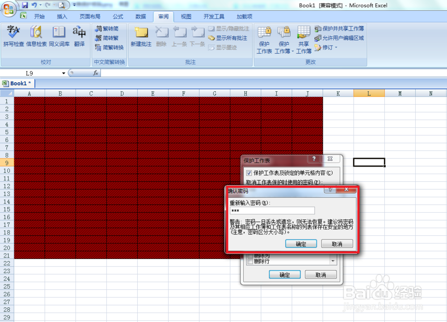The height and width of the screenshot is (322, 447).
Task: Open the Name Box dropdown arrow
Action: click(x=63, y=73)
